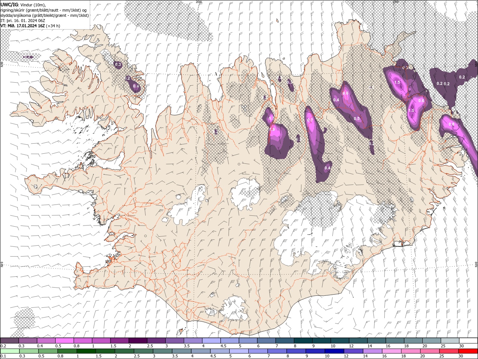Click the 'VT: Mið. 17.01.2024 16Z (+34 h)' line
Screen dimensions: 478x359
30,26
